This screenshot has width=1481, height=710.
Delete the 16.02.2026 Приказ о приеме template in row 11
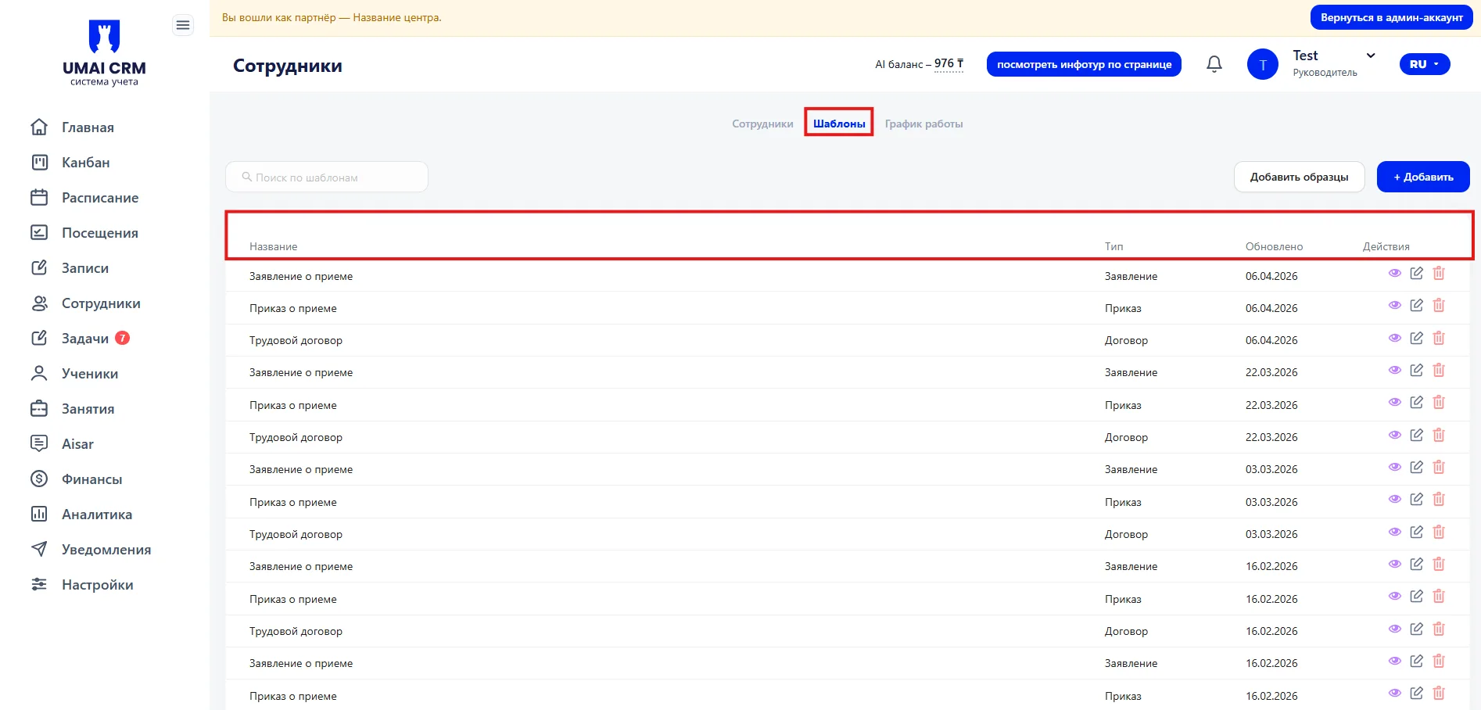point(1439,596)
